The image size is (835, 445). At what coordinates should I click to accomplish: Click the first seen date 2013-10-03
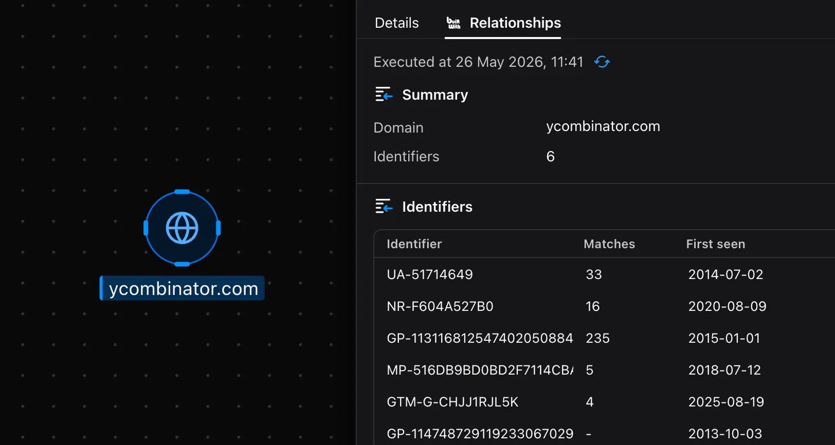point(725,434)
